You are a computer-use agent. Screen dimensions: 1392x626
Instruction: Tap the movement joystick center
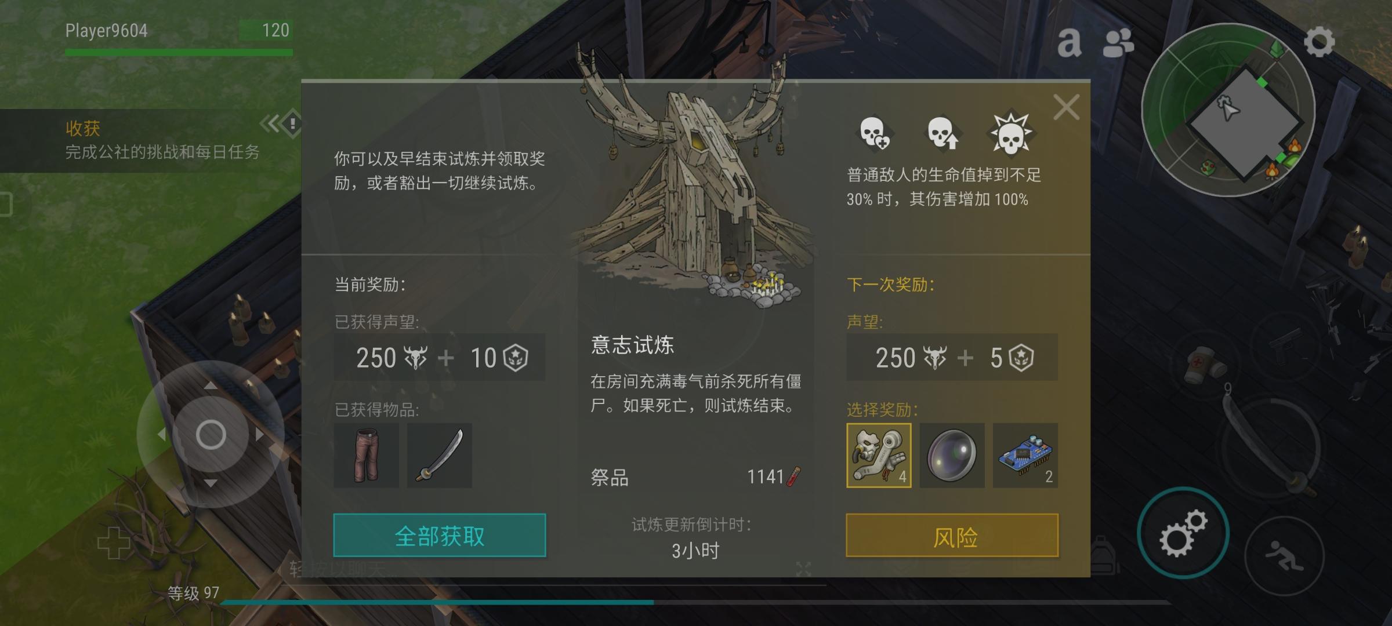[211, 434]
